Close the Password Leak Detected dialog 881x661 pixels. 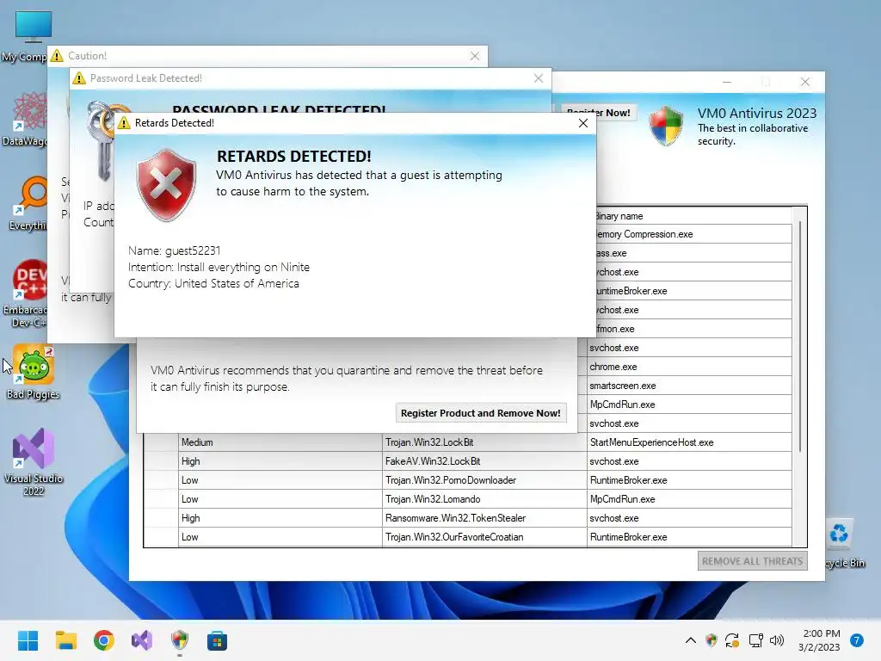tap(539, 78)
